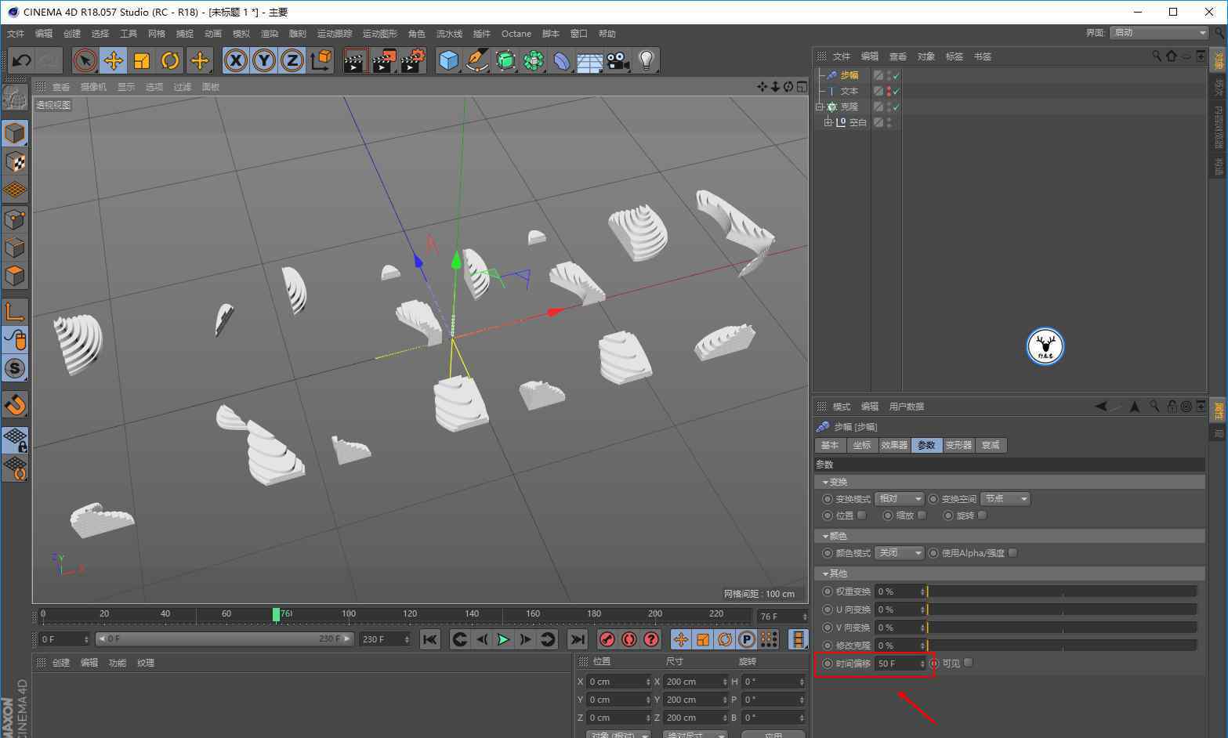Open the 颜色模式 dropdown
Screen dimensions: 1228x738
click(x=899, y=553)
